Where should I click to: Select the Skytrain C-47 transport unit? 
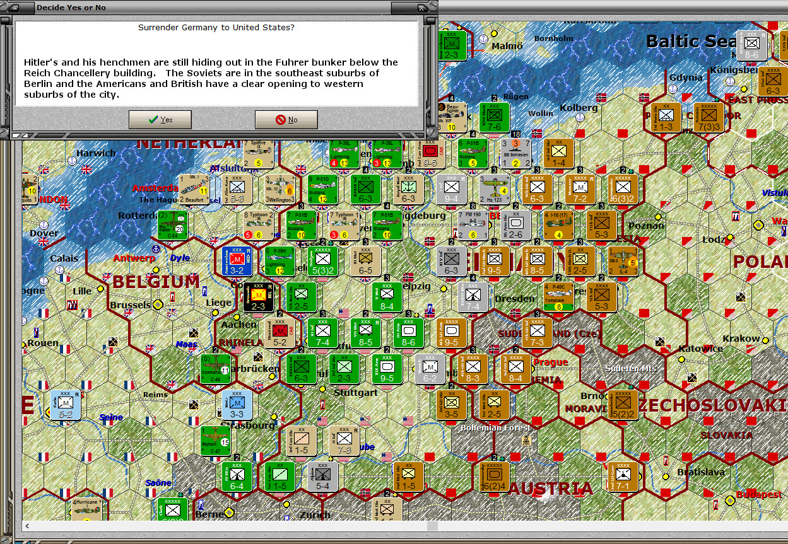215,441
